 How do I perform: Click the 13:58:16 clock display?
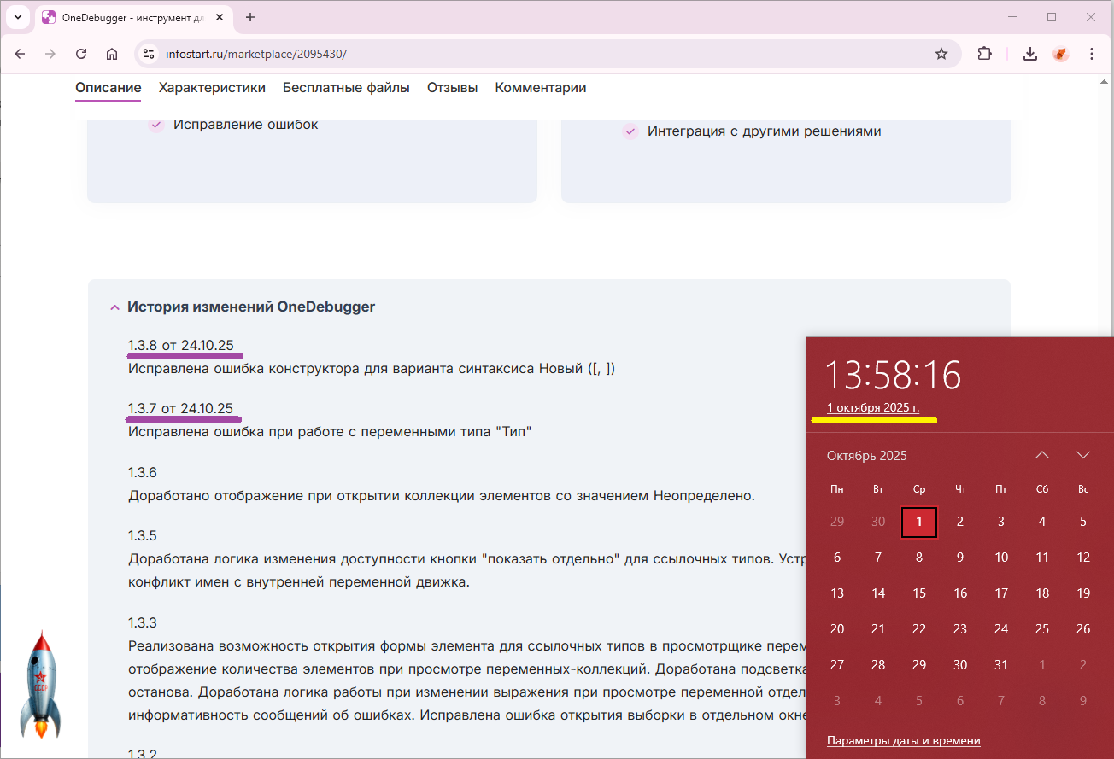pyautogui.click(x=894, y=375)
